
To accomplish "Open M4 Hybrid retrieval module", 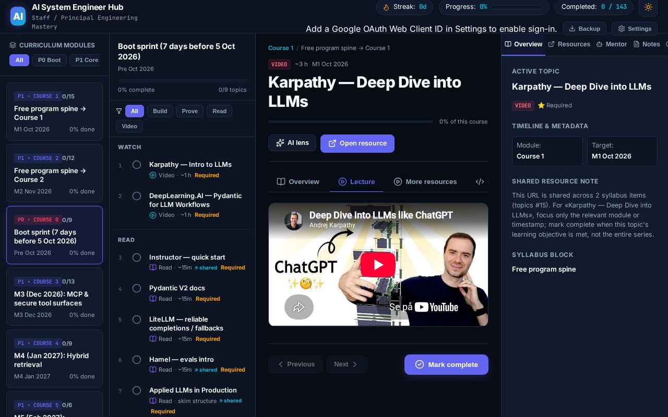I will point(54,359).
